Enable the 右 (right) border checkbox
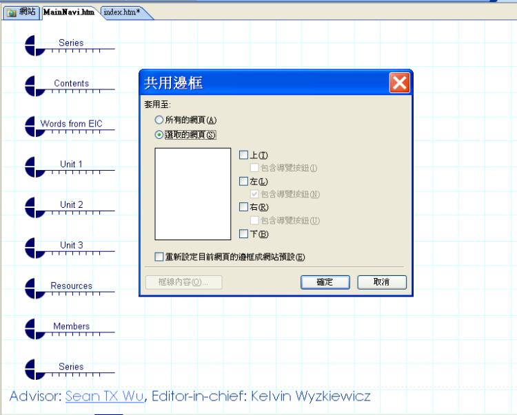Screen dimensions: 517x415 pyautogui.click(x=243, y=207)
